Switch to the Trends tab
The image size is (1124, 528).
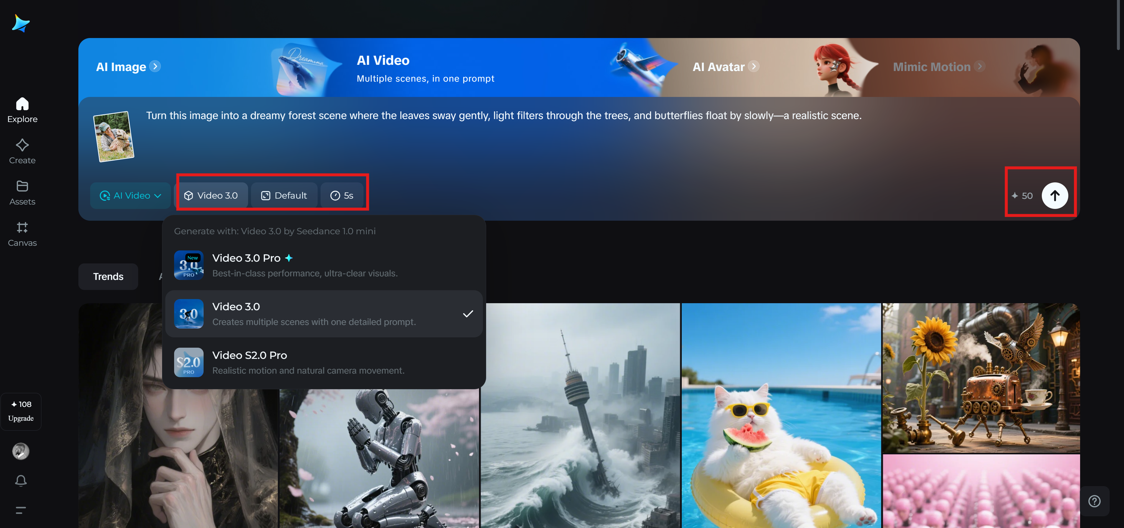[x=108, y=276]
